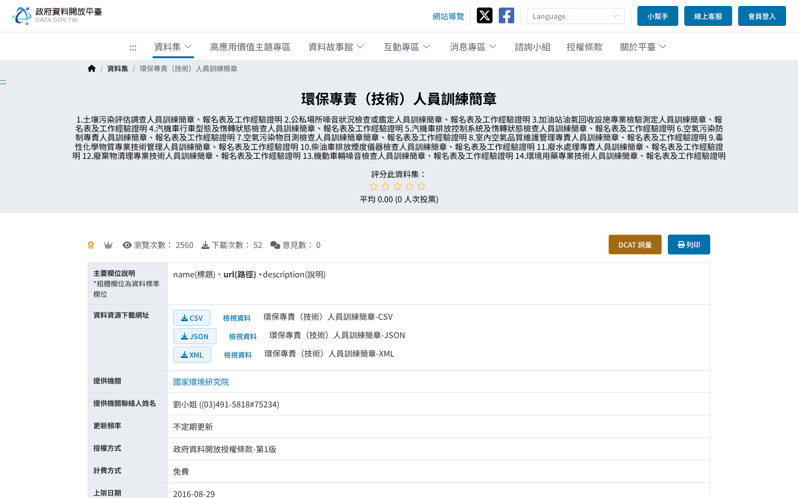Click the contact text 劉小姐 ((03)491-5818#75234)
Image resolution: width=798 pixels, height=498 pixels.
(226, 404)
